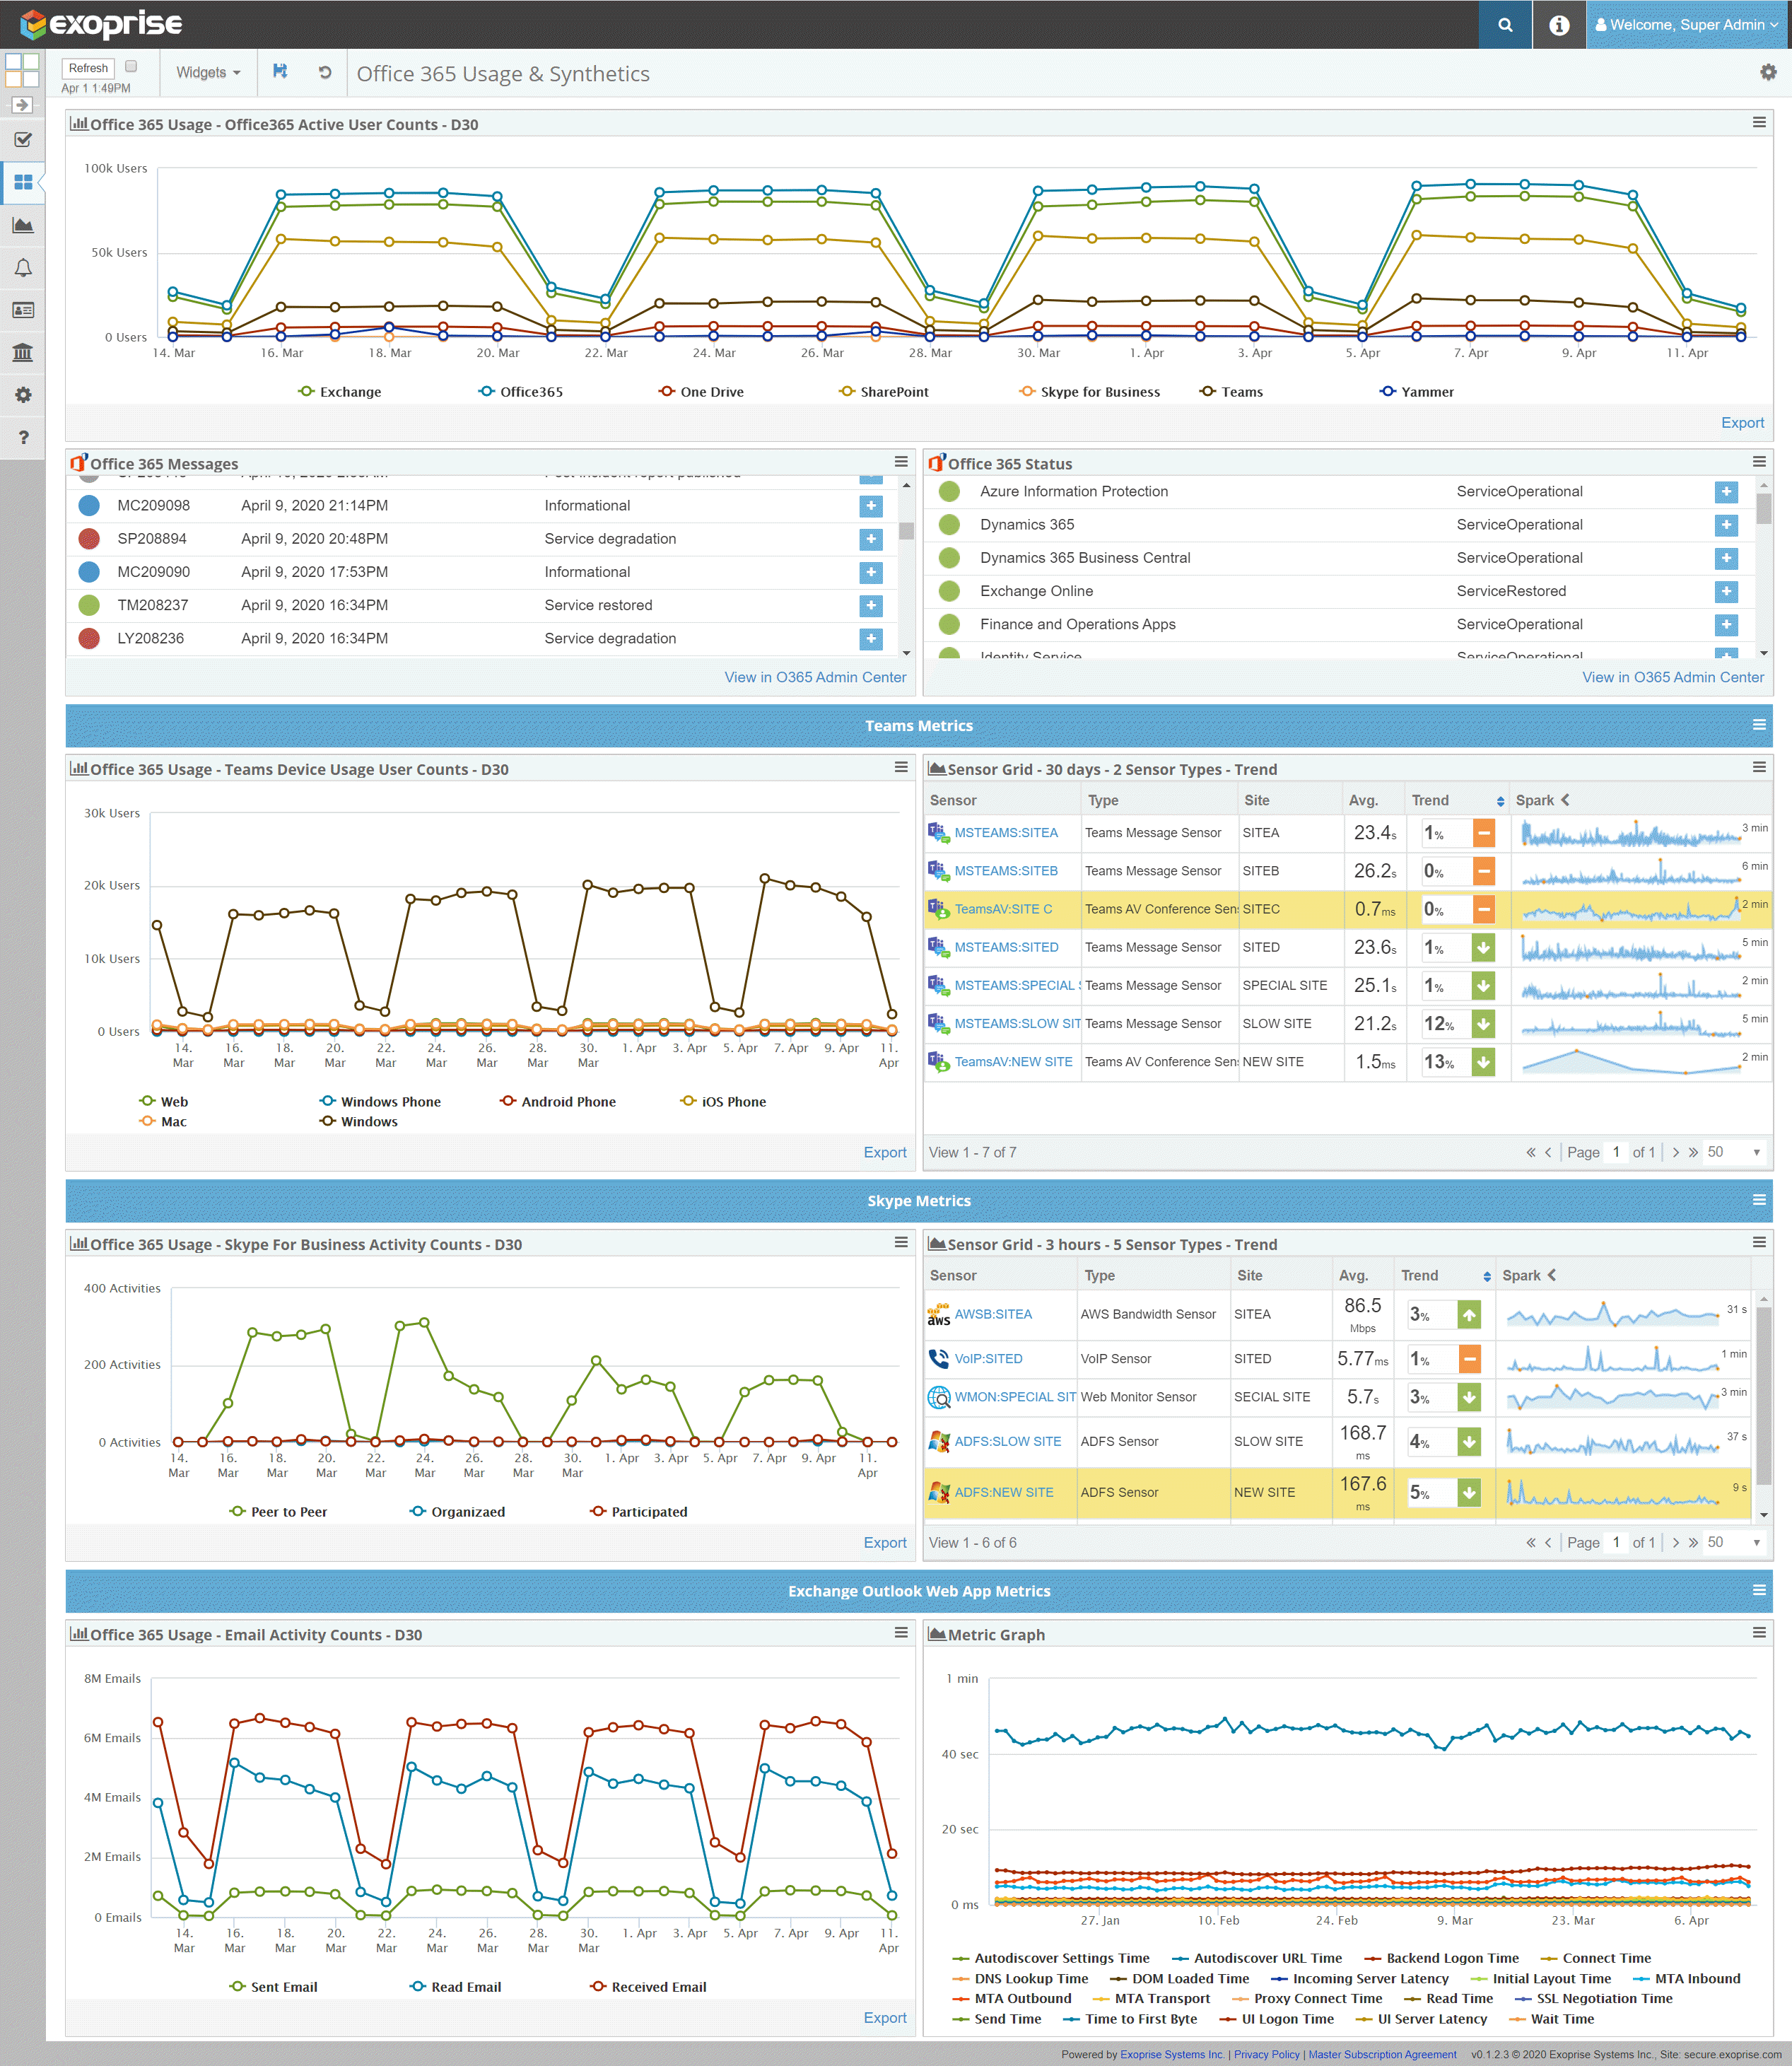The image size is (1792, 2066).
Task: Expand the Exchange Online status row
Action: (1726, 591)
